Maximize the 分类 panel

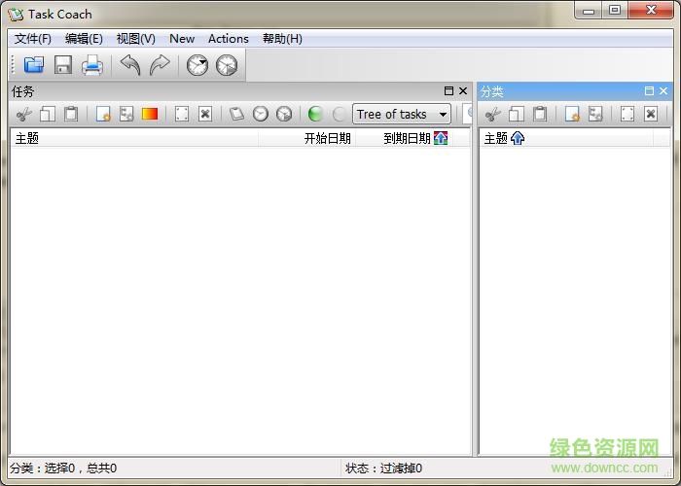pos(649,90)
